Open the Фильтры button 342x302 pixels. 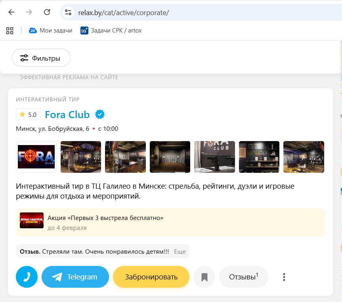point(41,58)
